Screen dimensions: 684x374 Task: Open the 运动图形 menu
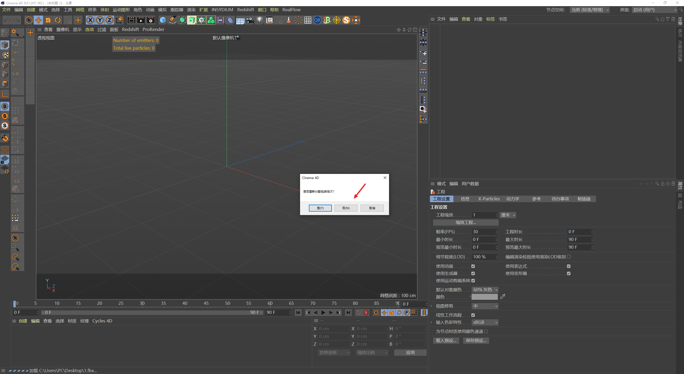coord(121,10)
